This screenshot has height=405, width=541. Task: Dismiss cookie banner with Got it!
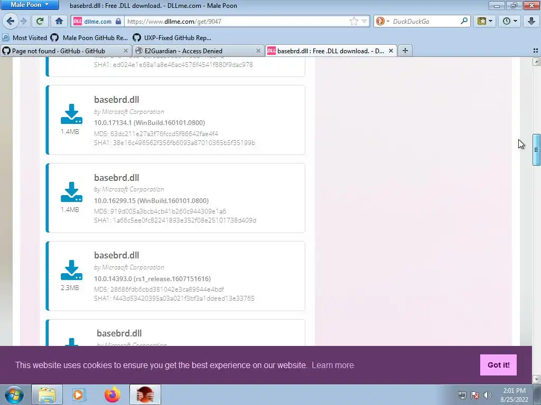498,365
